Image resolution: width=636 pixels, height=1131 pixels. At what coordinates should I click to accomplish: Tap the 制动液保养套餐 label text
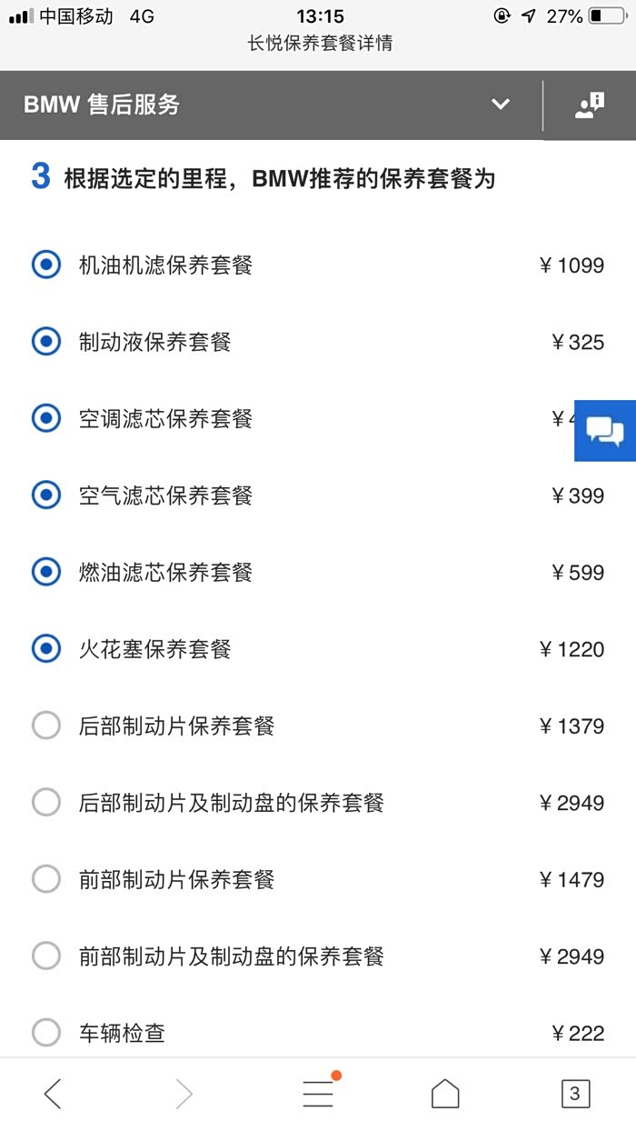pyautogui.click(x=155, y=342)
